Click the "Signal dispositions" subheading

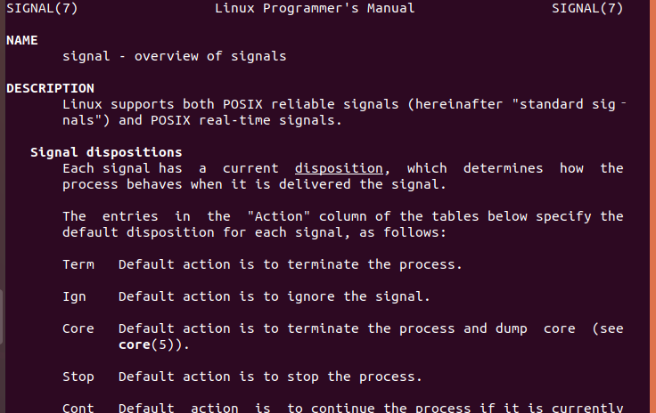tap(106, 152)
